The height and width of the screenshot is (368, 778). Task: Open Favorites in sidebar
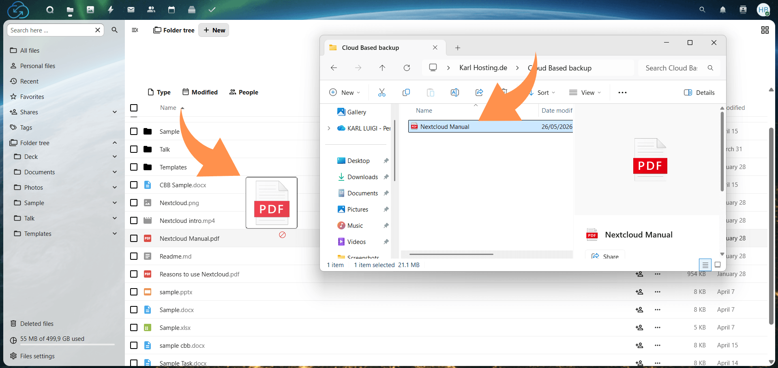pyautogui.click(x=32, y=96)
